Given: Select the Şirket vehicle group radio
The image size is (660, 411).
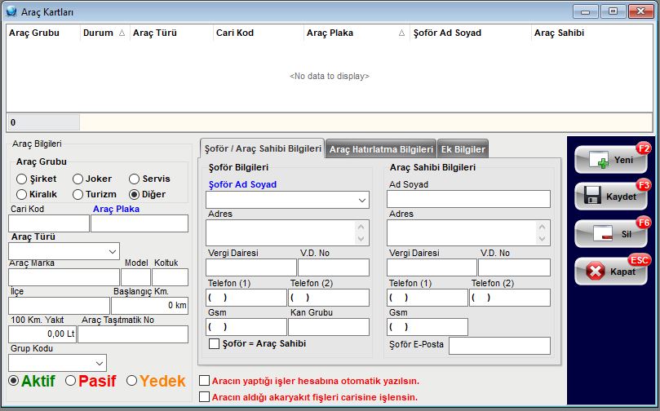Looking at the screenshot, I should [21, 179].
